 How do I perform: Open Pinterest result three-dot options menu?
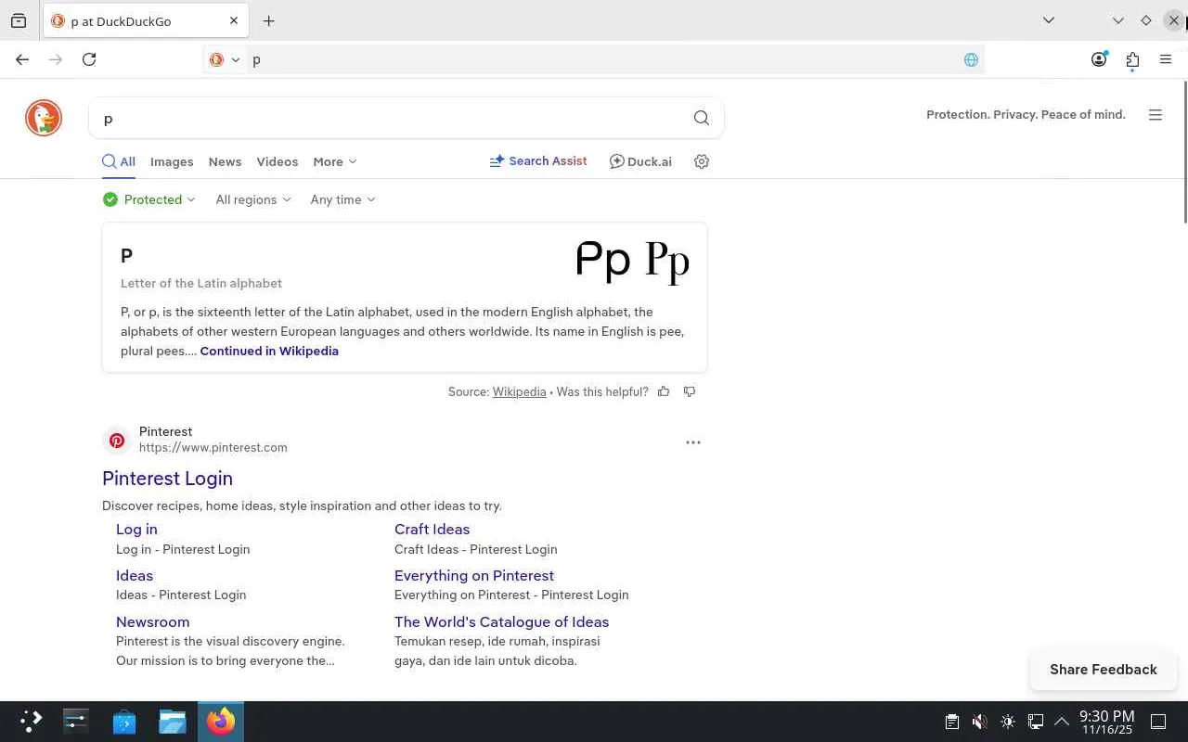693,442
